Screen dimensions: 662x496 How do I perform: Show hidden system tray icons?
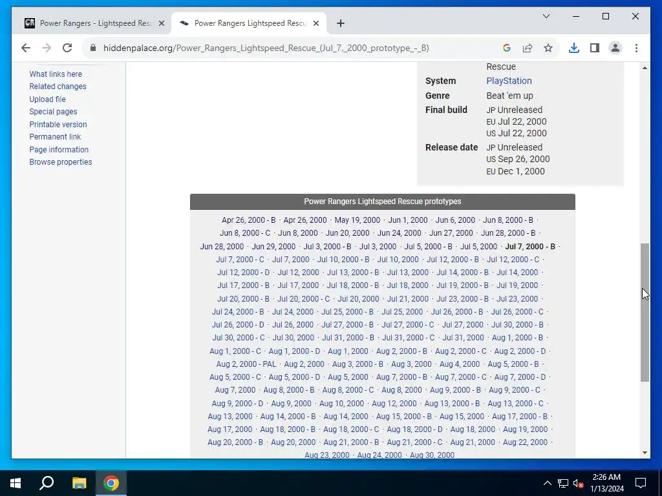(x=547, y=483)
